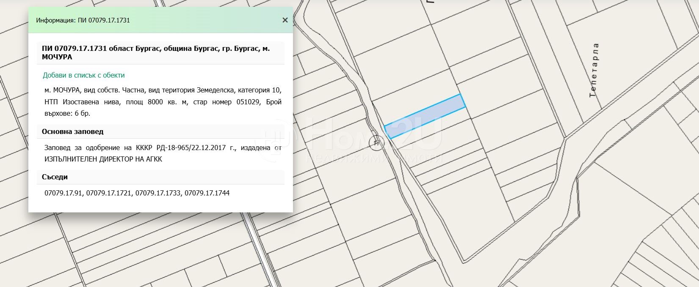Image resolution: width=699 pixels, height=287 pixels.
Task: Select the blue highlighted parcel on map
Action: (425, 116)
